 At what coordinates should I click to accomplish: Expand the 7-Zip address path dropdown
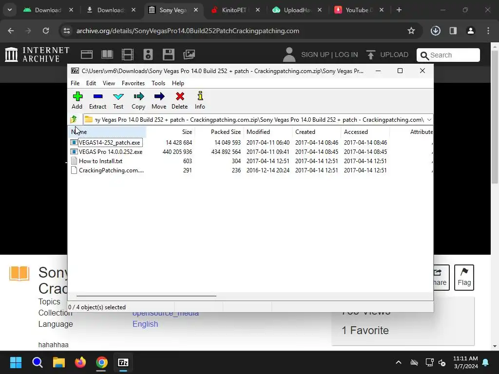pos(429,120)
